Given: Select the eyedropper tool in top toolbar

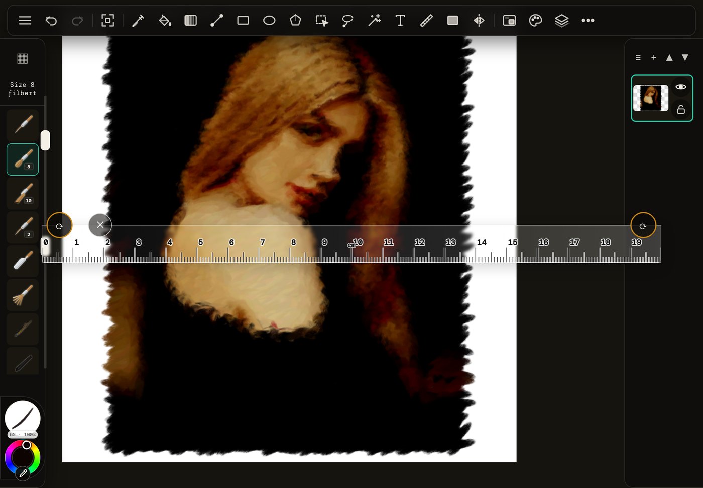Looking at the screenshot, I should [138, 21].
